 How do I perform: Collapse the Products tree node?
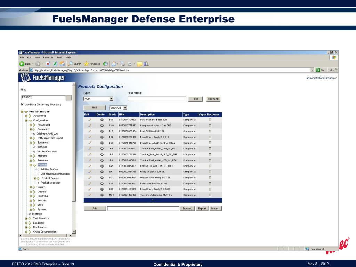click(x=31, y=165)
